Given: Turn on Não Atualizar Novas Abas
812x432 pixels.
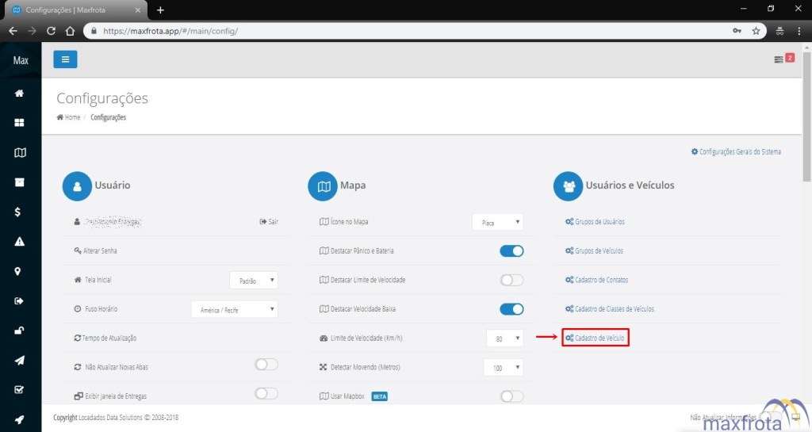Looking at the screenshot, I should click(x=266, y=365).
